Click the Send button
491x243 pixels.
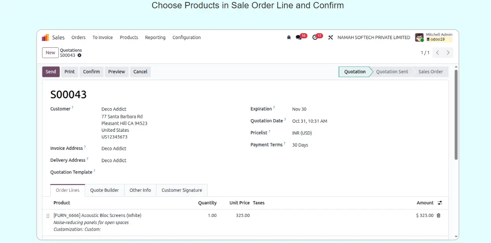click(x=51, y=72)
